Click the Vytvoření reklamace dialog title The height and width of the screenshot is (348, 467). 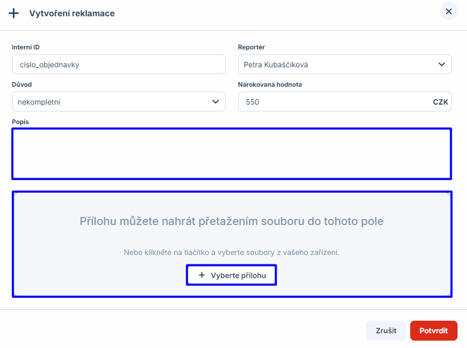[x=72, y=13]
